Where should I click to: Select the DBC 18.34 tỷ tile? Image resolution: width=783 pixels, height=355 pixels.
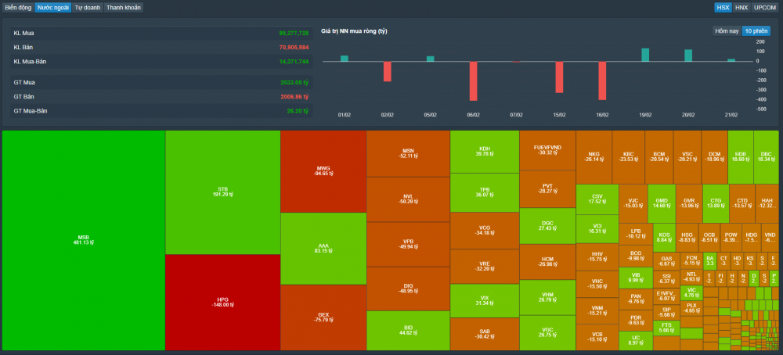(x=766, y=157)
